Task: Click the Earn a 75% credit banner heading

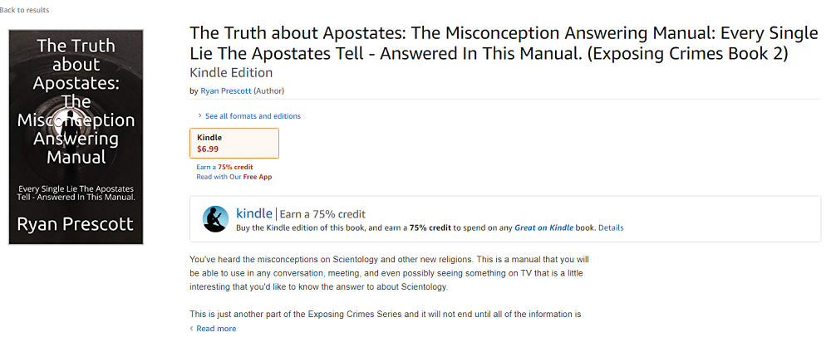Action: pos(322,213)
